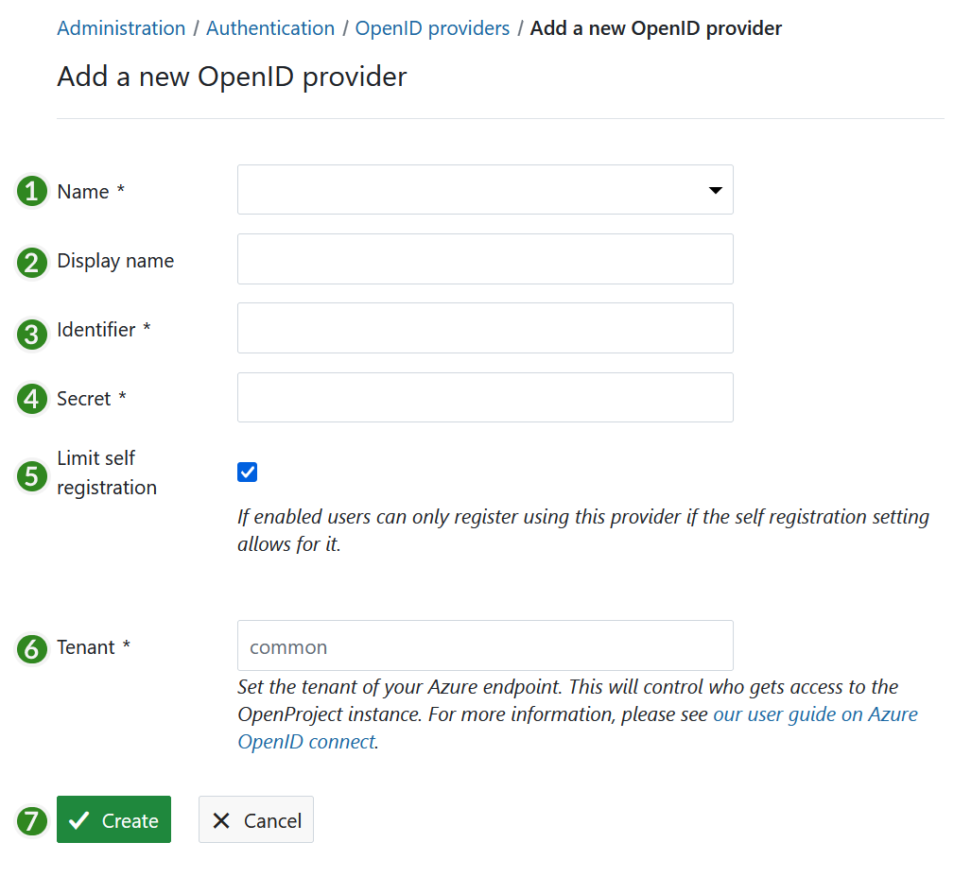Open the Azure OpenID connect user guide
954x877 pixels.
point(814,714)
